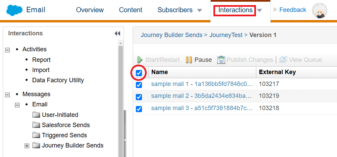Uncheck the sample mail 3 checkbox
The width and height of the screenshot is (337, 157).
139,109
